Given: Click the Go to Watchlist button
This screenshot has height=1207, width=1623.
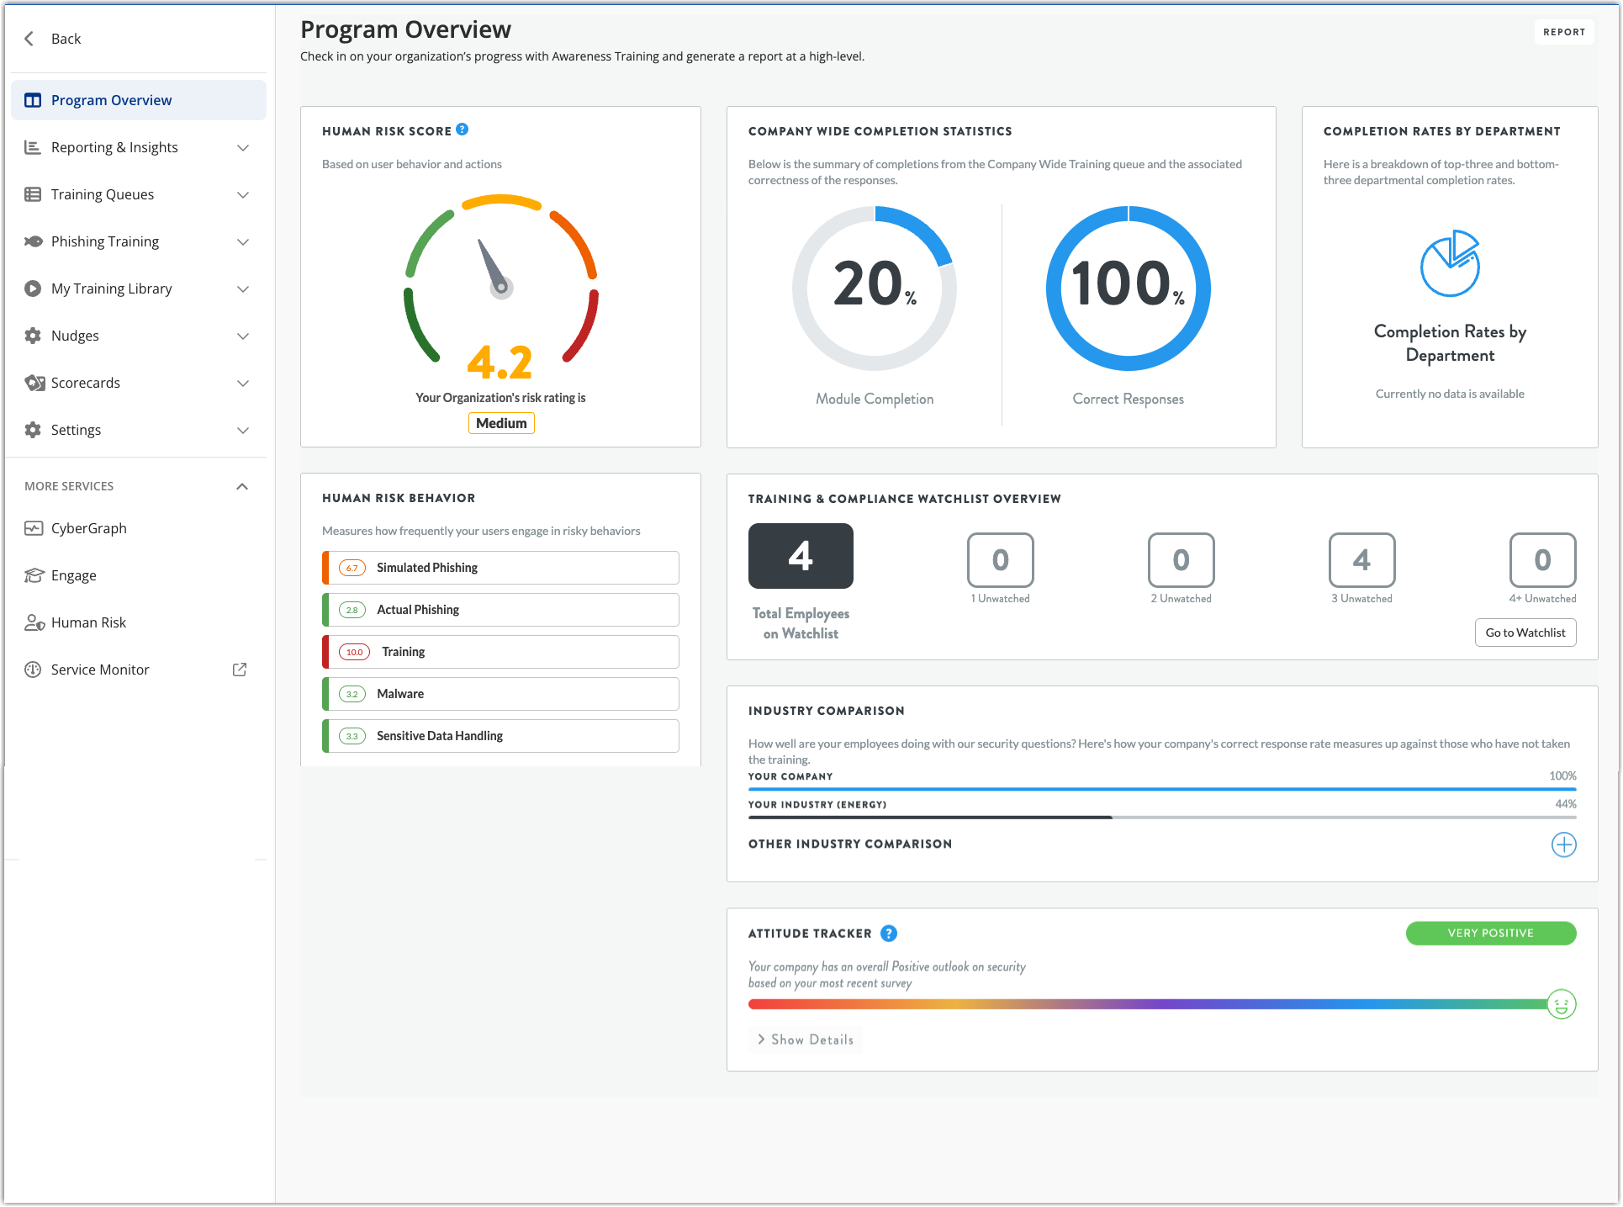Looking at the screenshot, I should [x=1525, y=632].
